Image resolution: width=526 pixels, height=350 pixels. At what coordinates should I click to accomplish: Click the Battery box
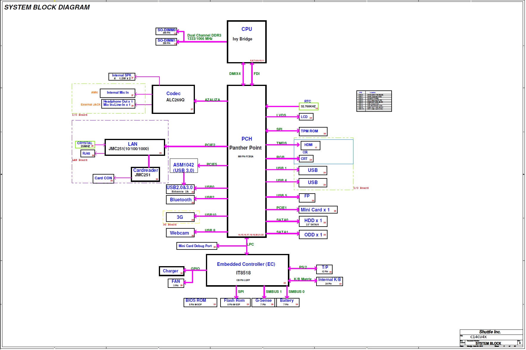click(x=288, y=302)
